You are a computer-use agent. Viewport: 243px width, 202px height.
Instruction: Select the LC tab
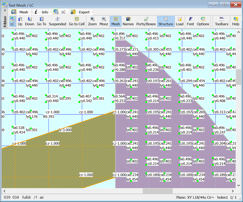click(x=60, y=12)
